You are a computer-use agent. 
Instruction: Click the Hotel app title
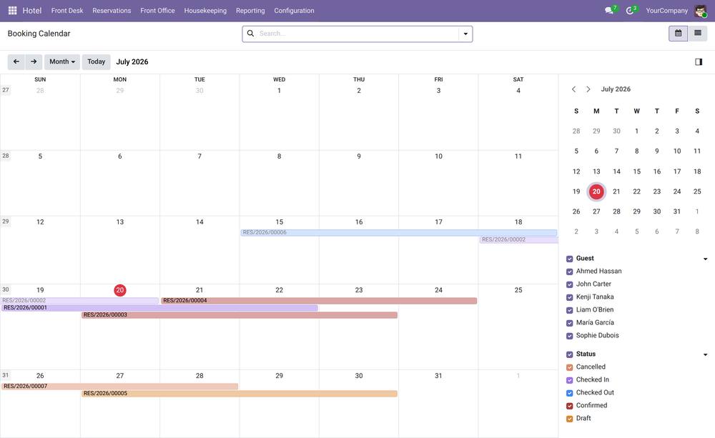click(x=32, y=11)
